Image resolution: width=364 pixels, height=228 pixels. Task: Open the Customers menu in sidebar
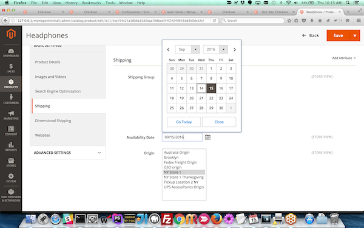[11, 99]
